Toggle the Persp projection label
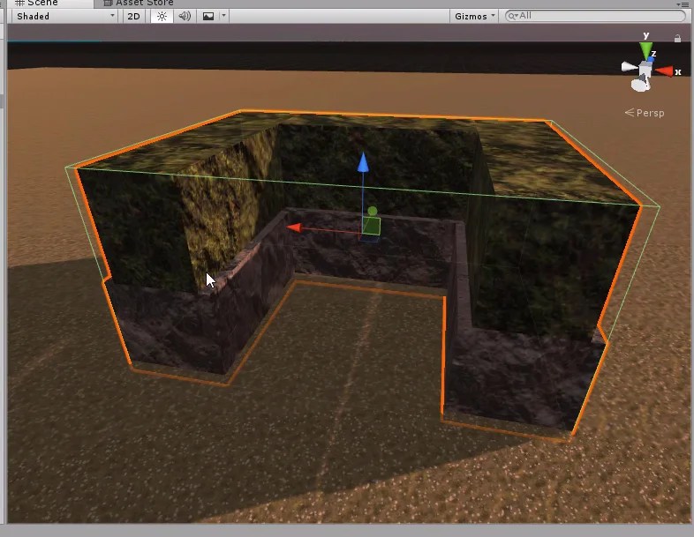This screenshot has width=694, height=537. pyautogui.click(x=645, y=113)
